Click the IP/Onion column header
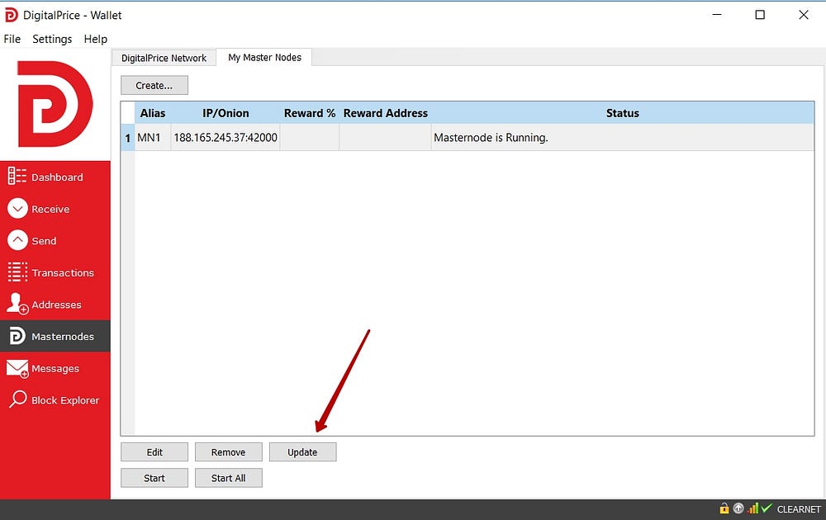This screenshot has width=826, height=520. click(225, 113)
